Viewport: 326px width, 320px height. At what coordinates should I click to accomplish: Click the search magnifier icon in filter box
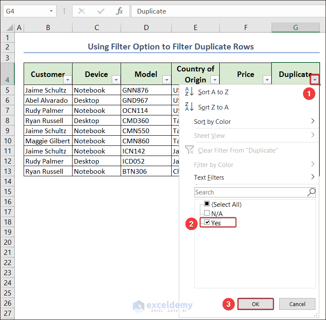click(311, 192)
